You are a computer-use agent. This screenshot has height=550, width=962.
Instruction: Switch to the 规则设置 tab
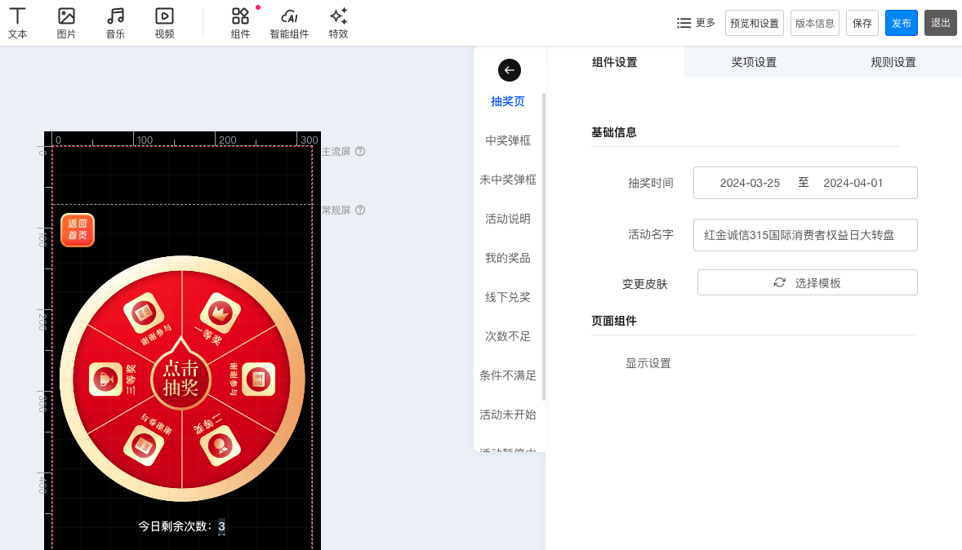tap(893, 62)
